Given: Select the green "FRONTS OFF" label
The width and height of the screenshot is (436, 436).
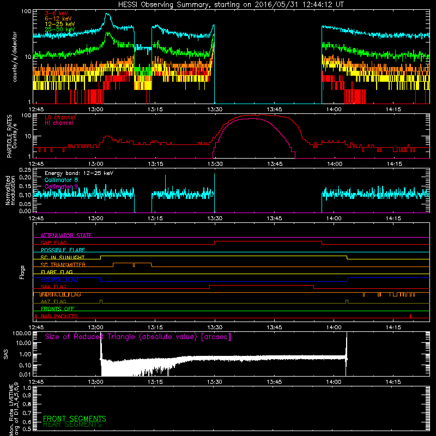Looking at the screenshot, I should tap(58, 308).
